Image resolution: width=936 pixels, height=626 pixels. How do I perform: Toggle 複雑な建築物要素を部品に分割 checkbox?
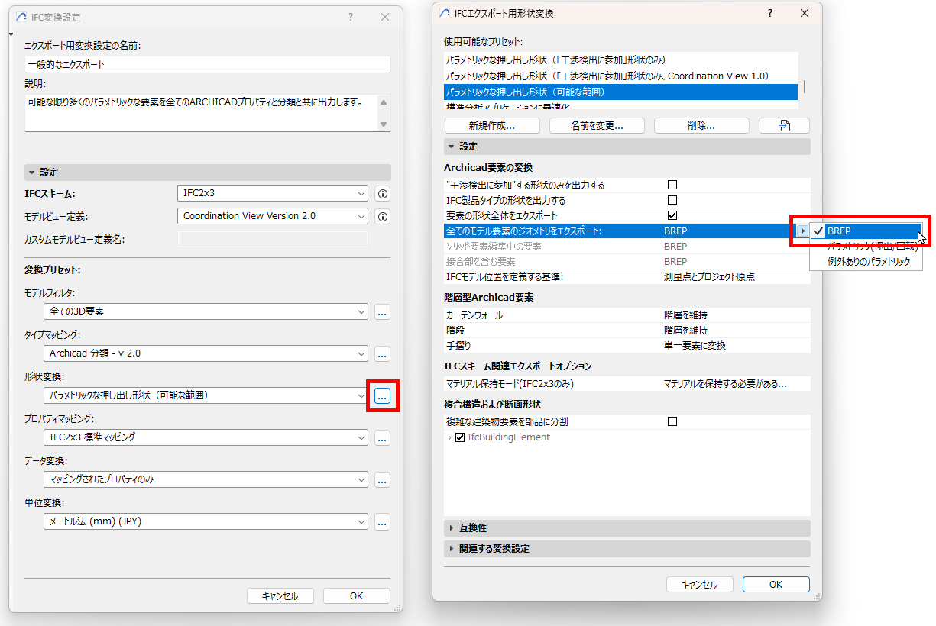(x=672, y=421)
